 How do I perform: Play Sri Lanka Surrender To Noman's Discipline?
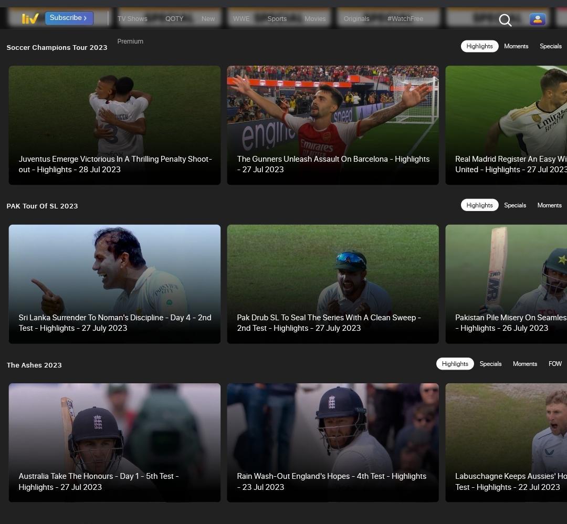114,284
